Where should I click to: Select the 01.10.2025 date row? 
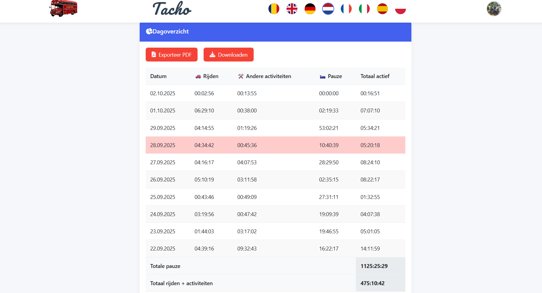[x=275, y=111]
